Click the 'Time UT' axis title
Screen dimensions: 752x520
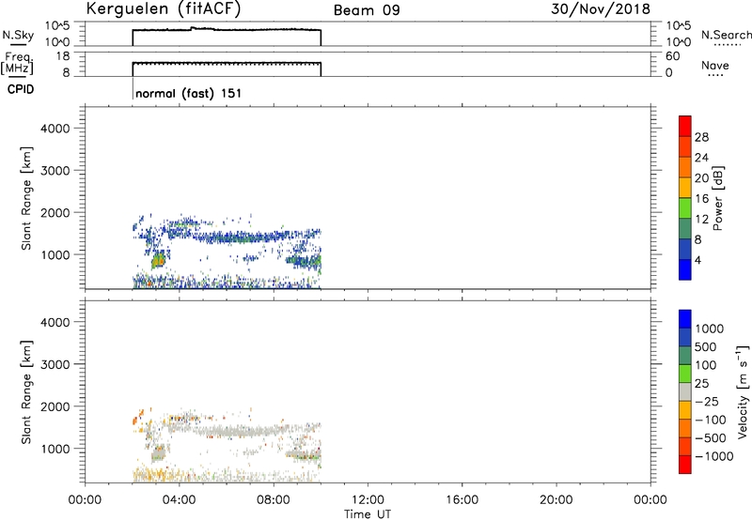[368, 513]
